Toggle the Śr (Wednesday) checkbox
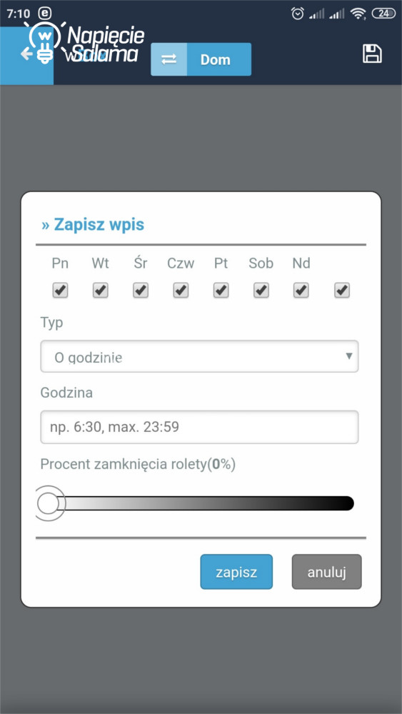The width and height of the screenshot is (402, 714). [141, 290]
